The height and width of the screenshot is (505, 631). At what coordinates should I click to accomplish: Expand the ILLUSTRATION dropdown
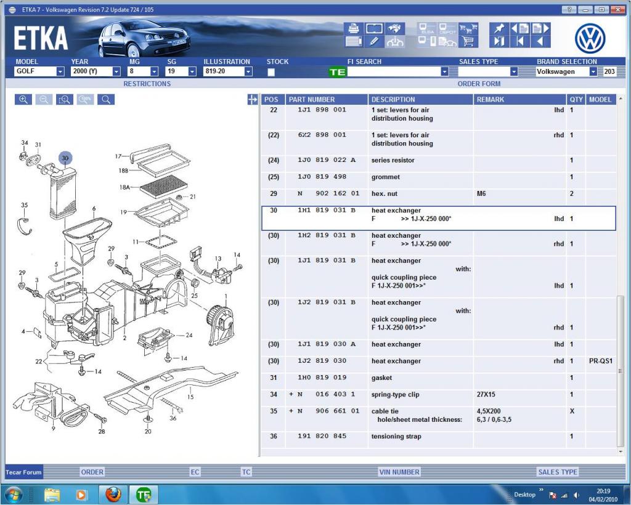pyautogui.click(x=248, y=71)
